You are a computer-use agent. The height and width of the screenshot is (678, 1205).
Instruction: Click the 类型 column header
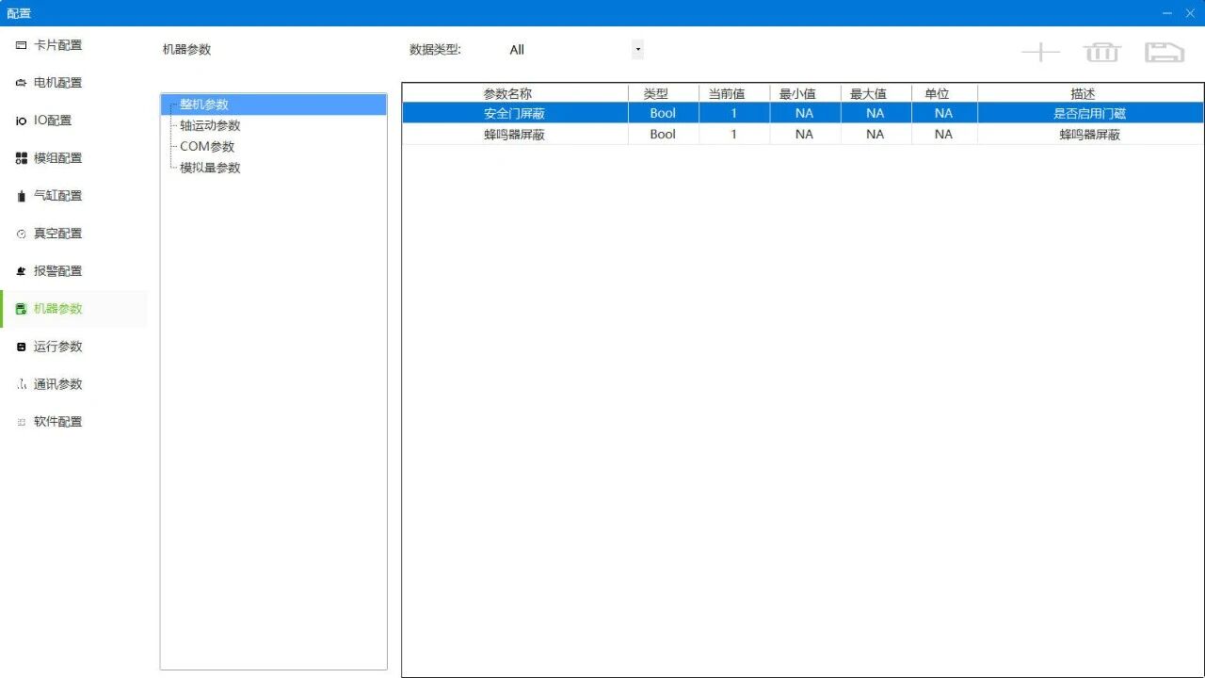pos(664,93)
